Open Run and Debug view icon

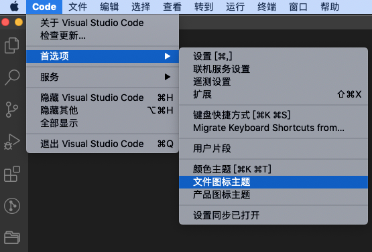coord(11,142)
